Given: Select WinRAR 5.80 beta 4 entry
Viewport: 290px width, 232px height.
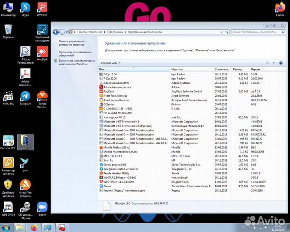Looking at the screenshot, I should click(x=189, y=177).
